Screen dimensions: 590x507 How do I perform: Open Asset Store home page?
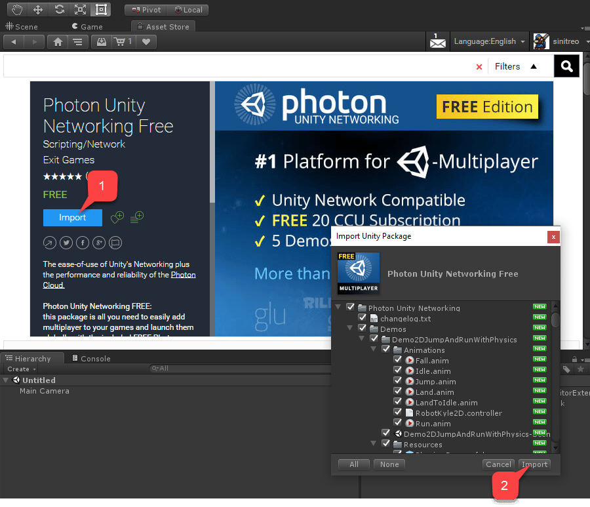[58, 42]
